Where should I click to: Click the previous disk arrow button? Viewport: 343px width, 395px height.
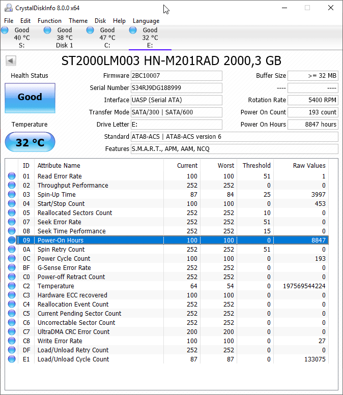11,60
